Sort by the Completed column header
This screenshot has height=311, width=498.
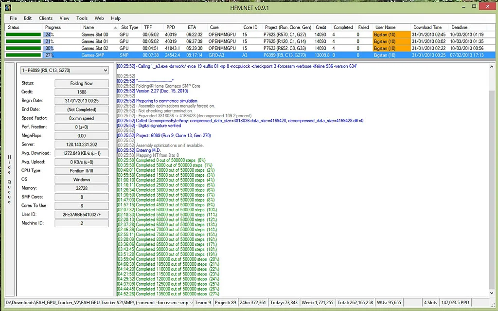click(343, 27)
